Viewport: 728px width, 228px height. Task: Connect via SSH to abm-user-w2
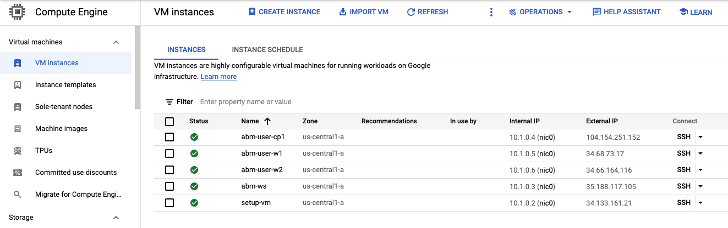[x=683, y=170]
